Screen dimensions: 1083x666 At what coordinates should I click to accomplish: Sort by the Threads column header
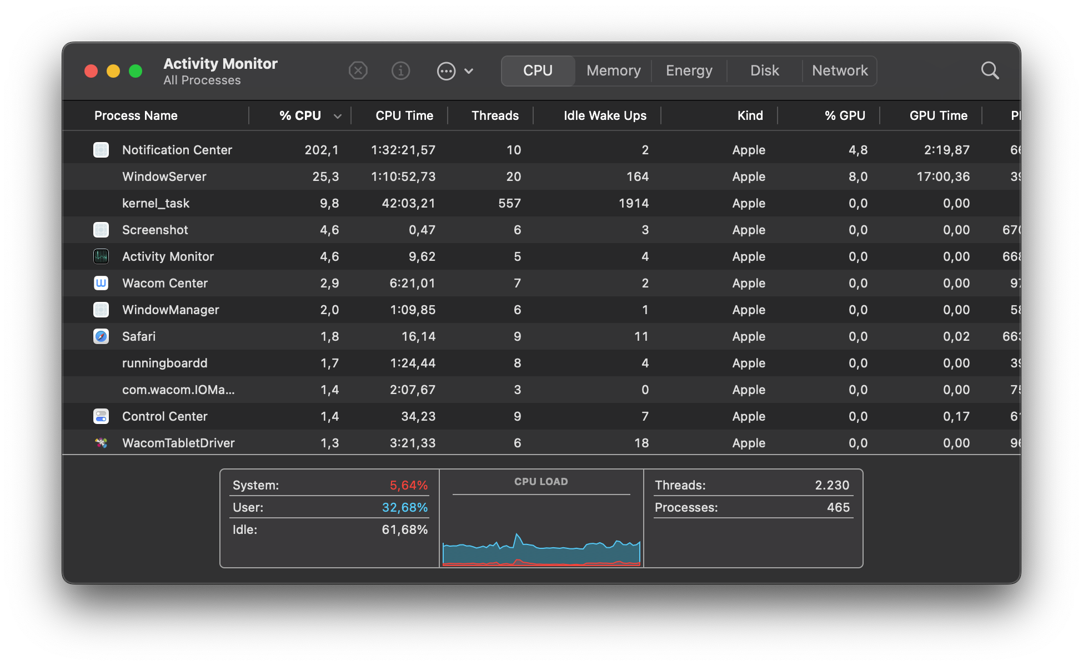(494, 116)
